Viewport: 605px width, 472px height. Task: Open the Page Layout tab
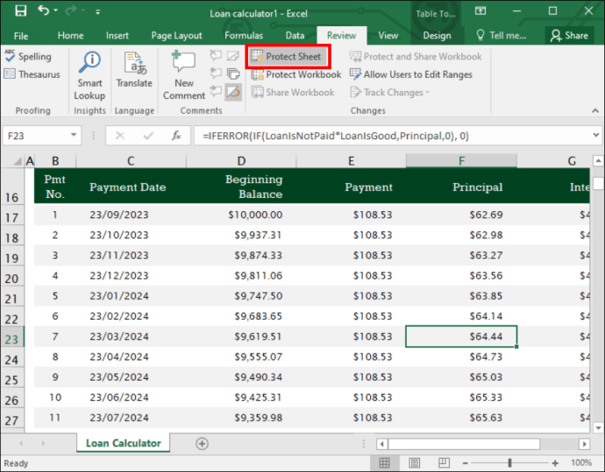pos(176,35)
